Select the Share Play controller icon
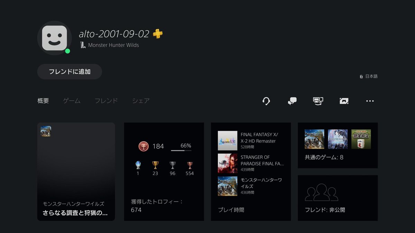The width and height of the screenshot is (415, 233). [344, 101]
